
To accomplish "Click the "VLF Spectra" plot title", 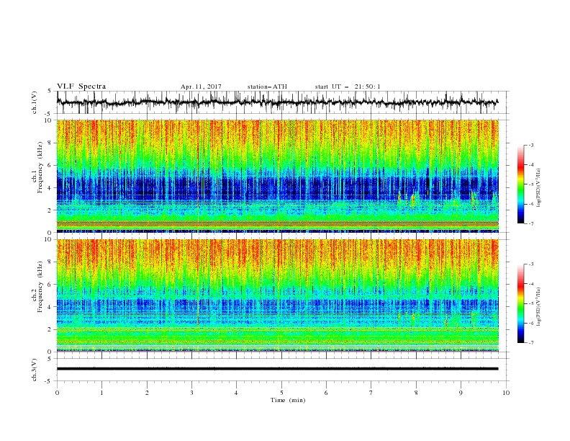I will click(81, 86).
